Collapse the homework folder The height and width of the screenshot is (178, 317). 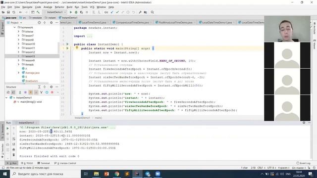tap(14, 27)
